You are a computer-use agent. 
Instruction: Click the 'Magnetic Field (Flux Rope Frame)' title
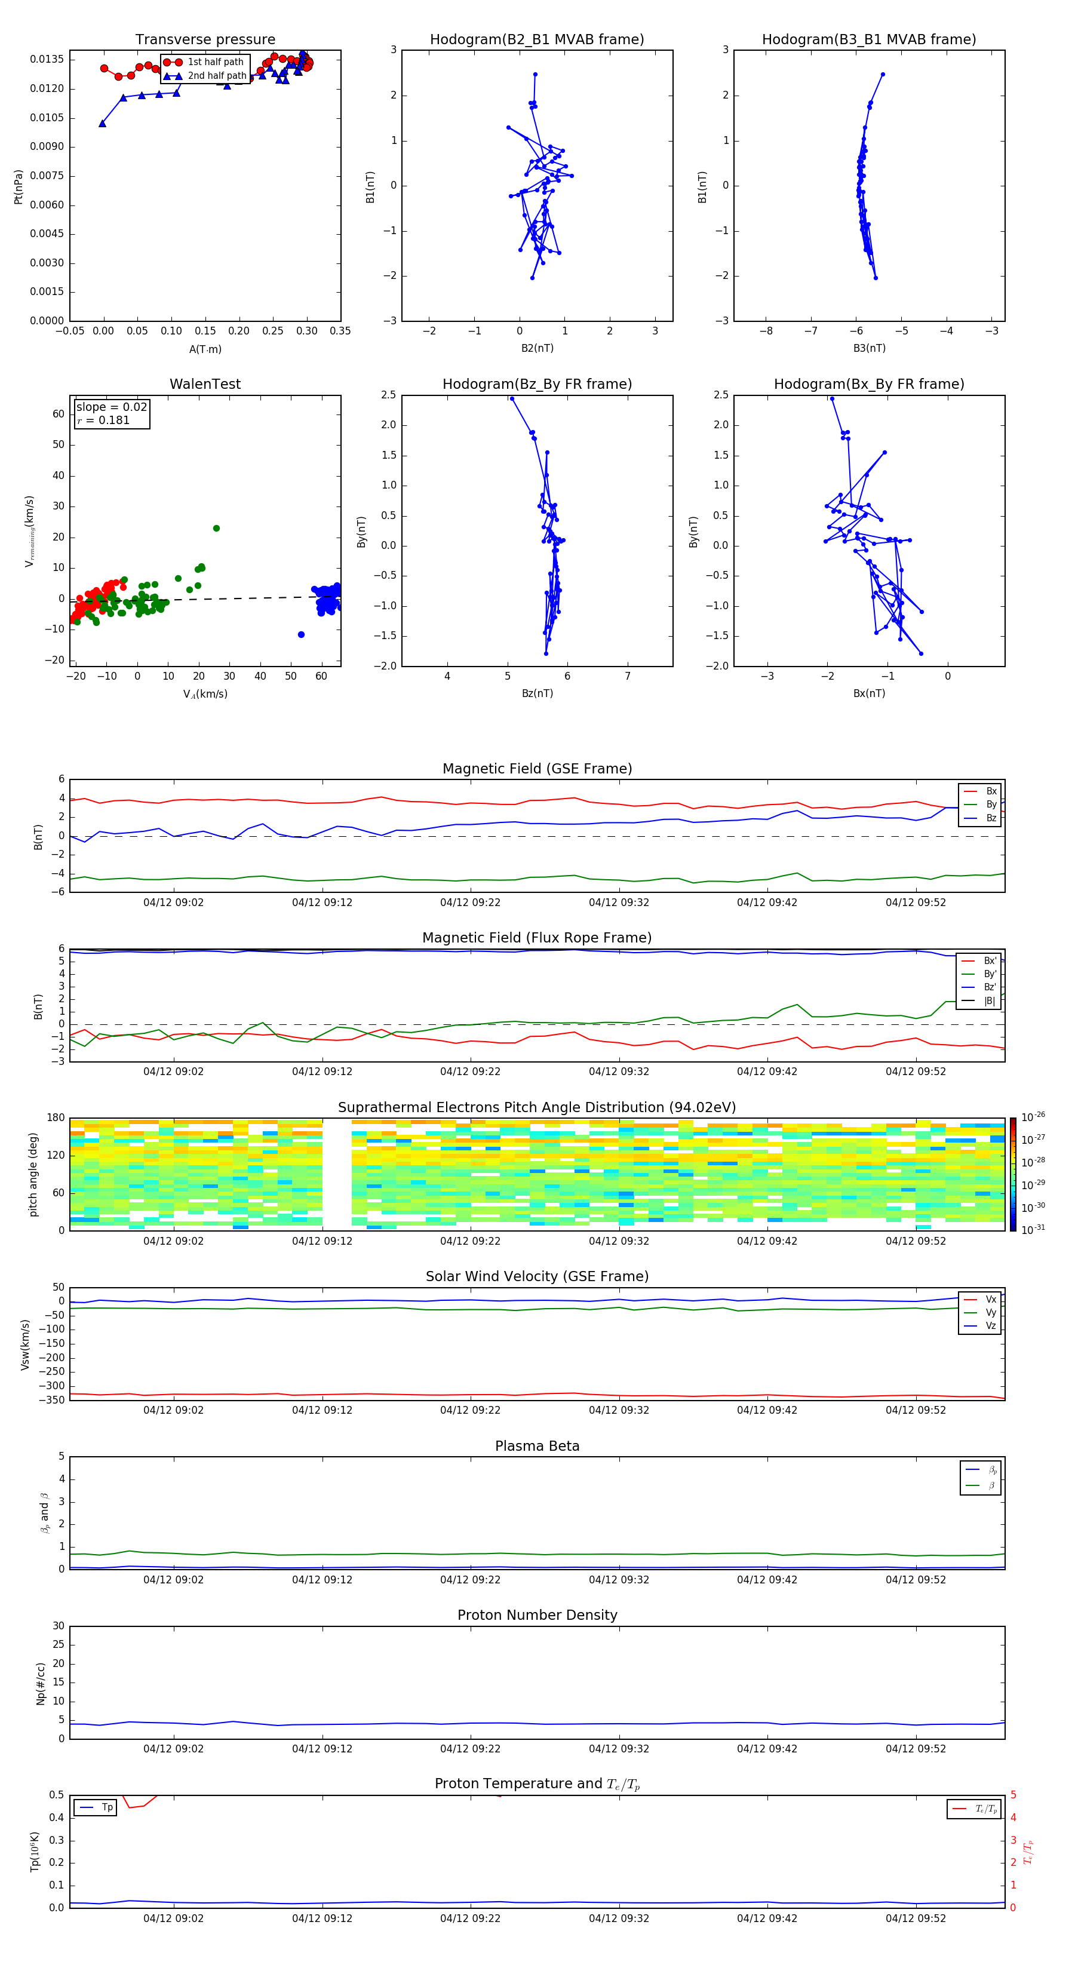coord(537,938)
